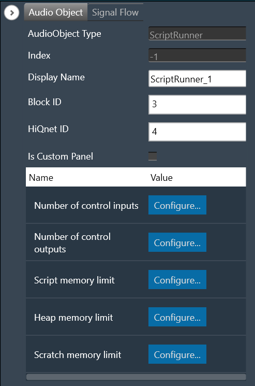Image resolution: width=255 pixels, height=386 pixels.
Task: Select the Script memory limit row label
Action: pyautogui.click(x=74, y=280)
